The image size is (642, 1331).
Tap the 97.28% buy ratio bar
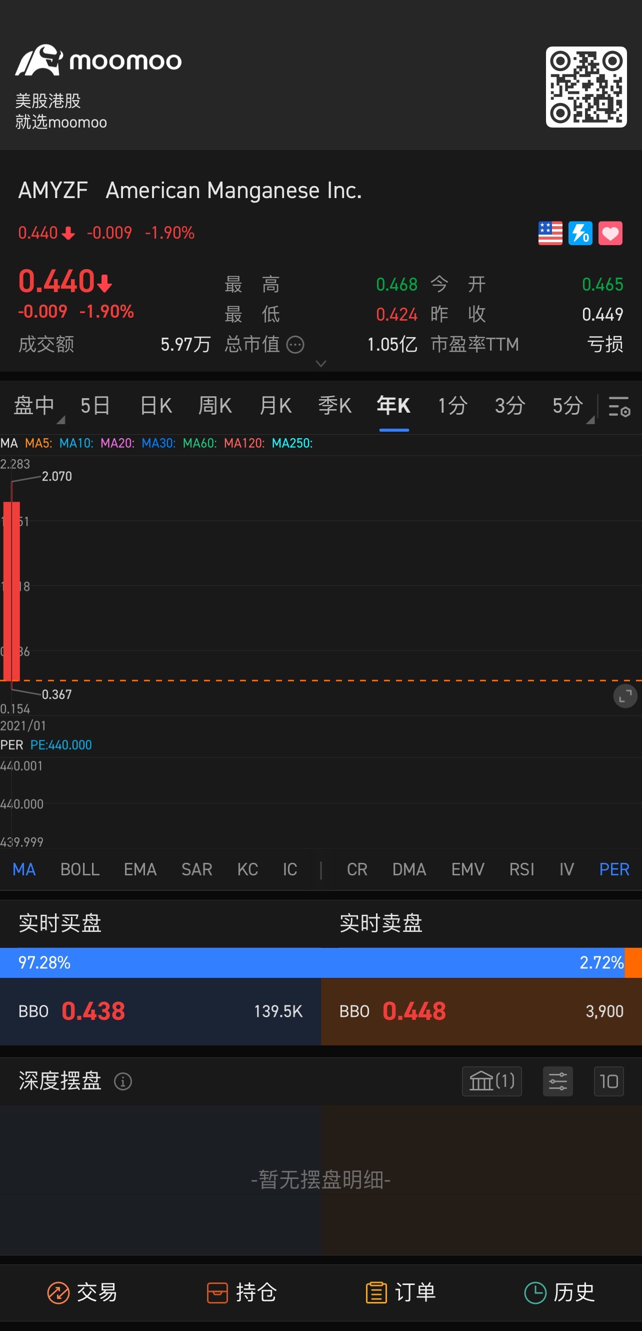pos(312,962)
